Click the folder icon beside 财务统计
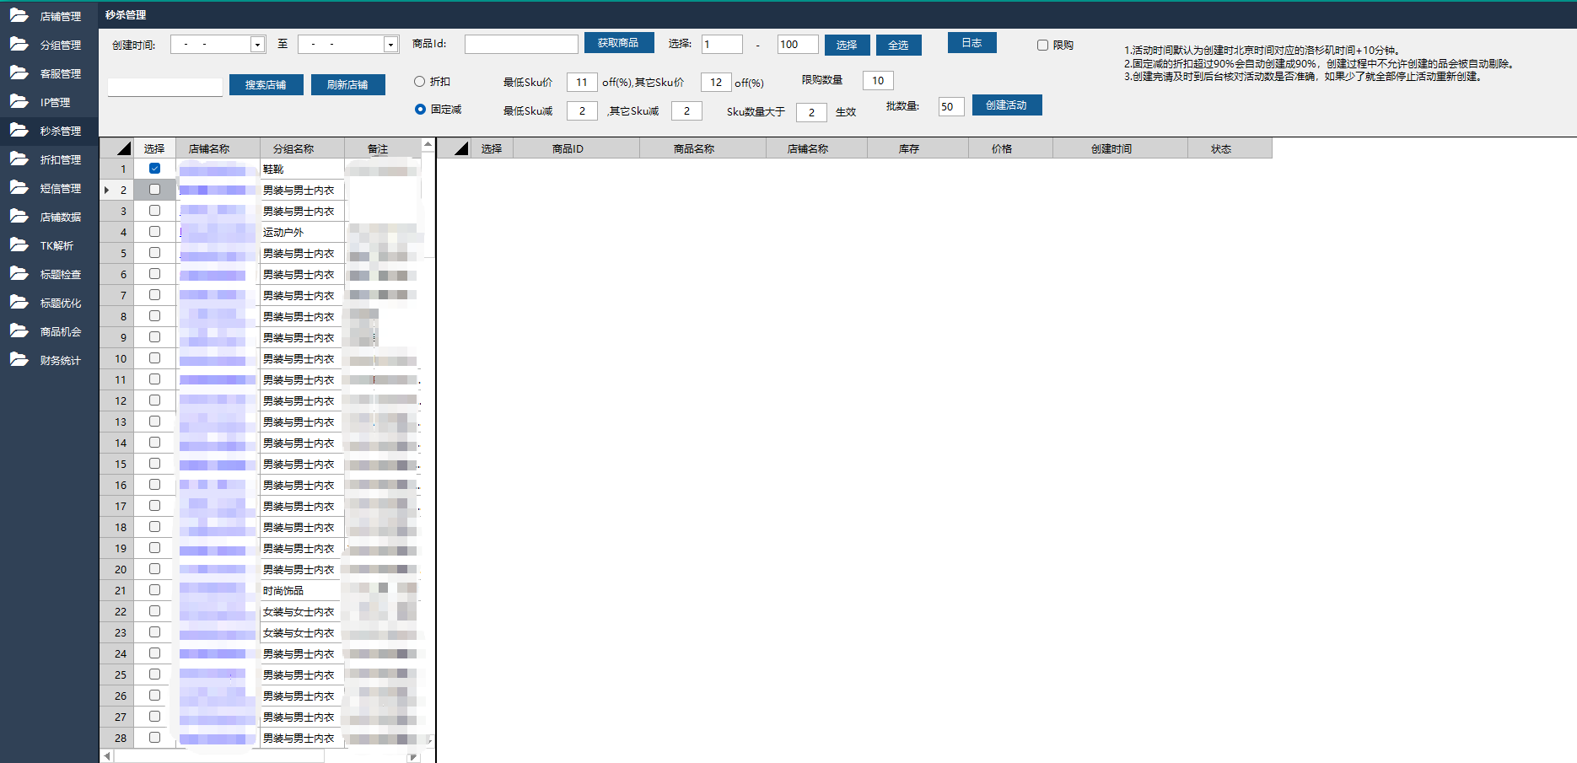 click(x=19, y=360)
